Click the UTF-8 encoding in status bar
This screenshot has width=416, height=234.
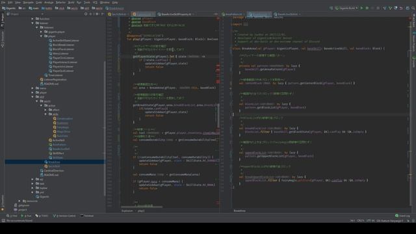(x=370, y=221)
